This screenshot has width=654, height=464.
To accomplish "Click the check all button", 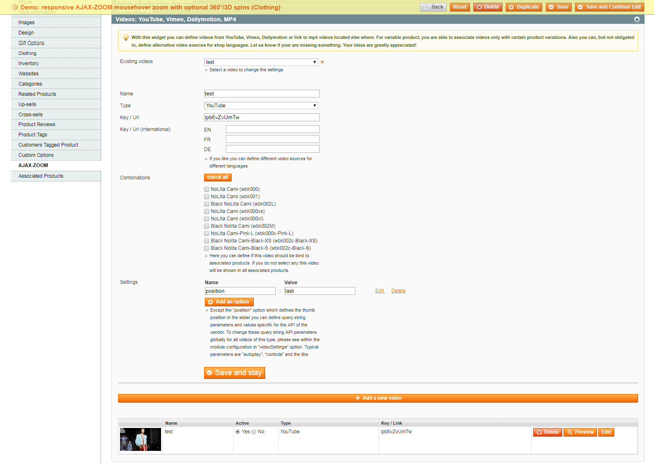I will pyautogui.click(x=218, y=177).
